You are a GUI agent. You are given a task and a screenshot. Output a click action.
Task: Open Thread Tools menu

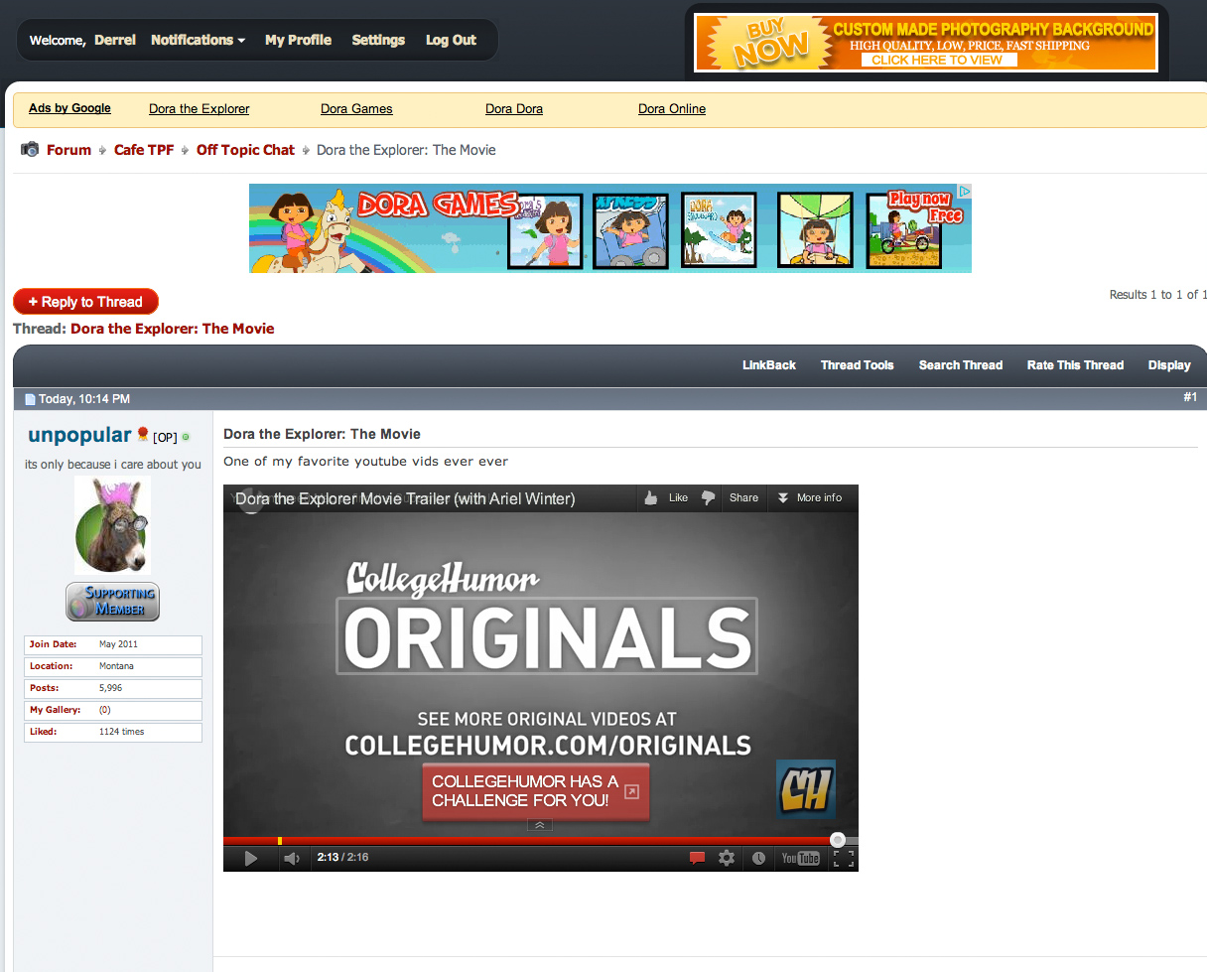(857, 365)
